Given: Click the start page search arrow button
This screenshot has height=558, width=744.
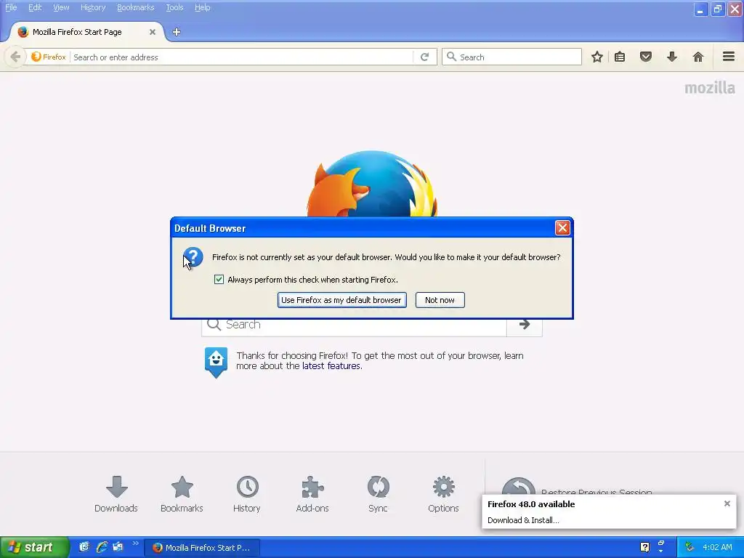Looking at the screenshot, I should coord(525,325).
